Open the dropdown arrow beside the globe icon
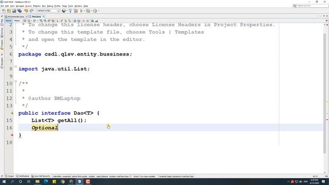Screen dimensions: 329x185 point(67,11)
